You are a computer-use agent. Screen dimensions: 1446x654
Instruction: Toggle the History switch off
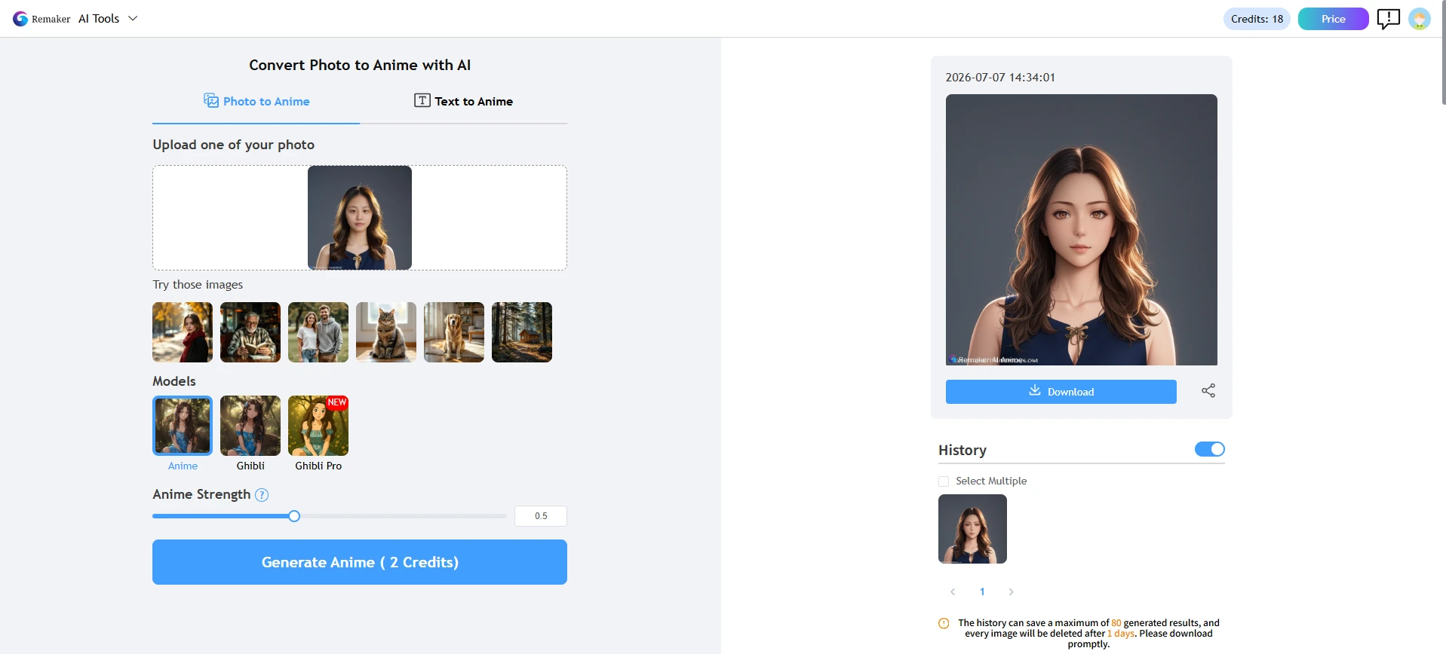[1210, 449]
